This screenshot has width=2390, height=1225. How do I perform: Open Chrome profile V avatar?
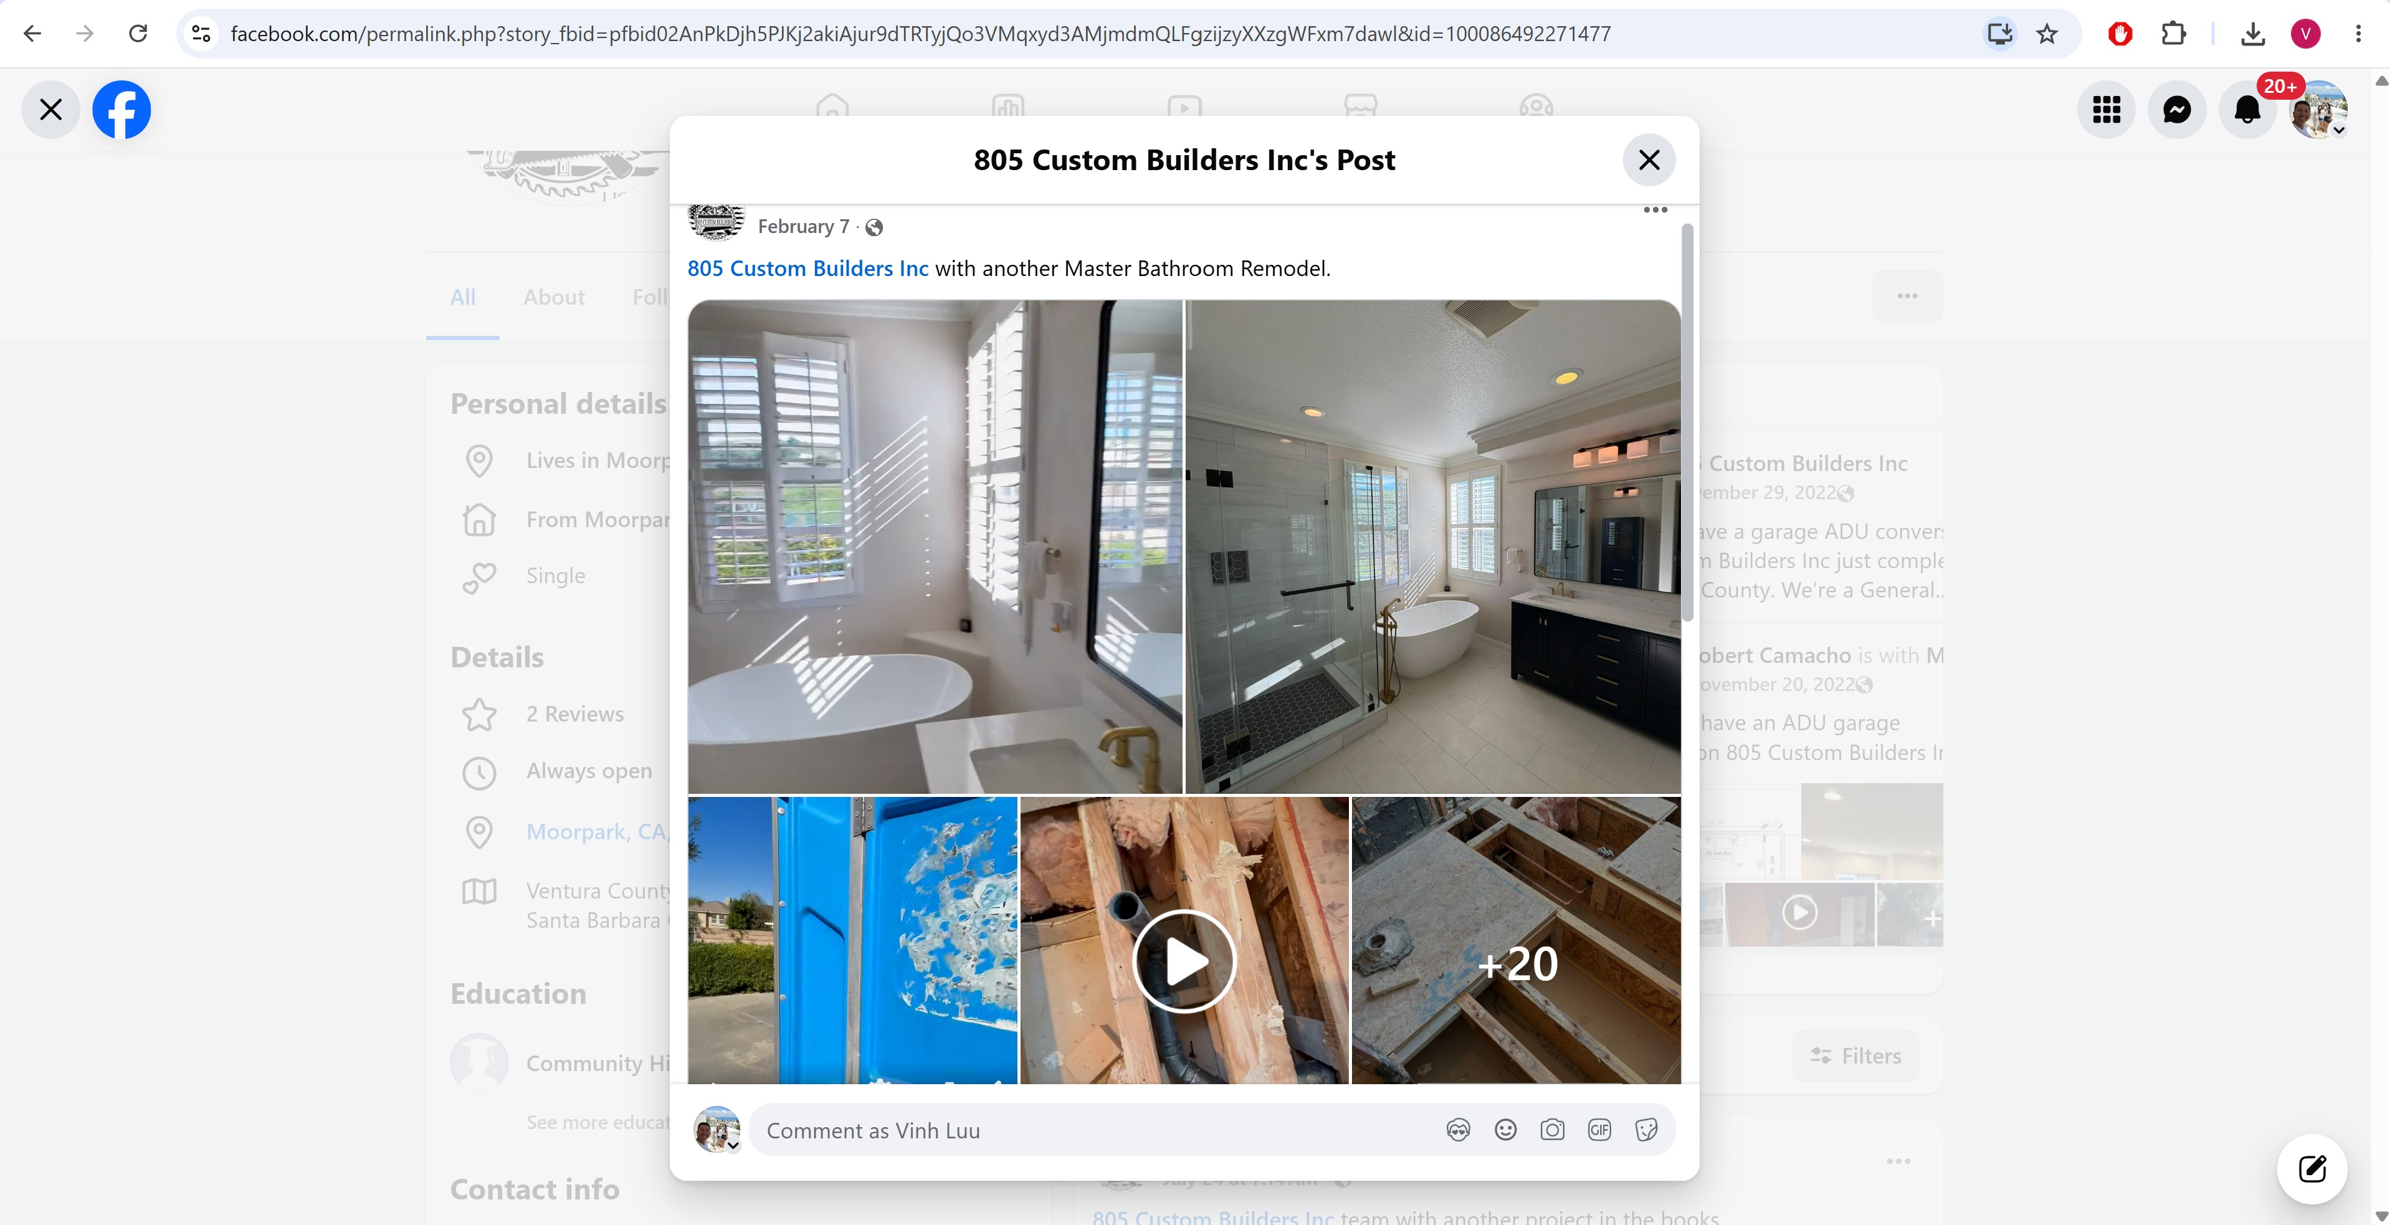pyautogui.click(x=2305, y=34)
